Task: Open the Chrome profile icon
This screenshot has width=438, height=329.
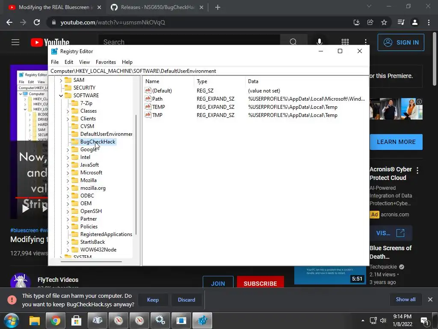Action: pos(415,22)
